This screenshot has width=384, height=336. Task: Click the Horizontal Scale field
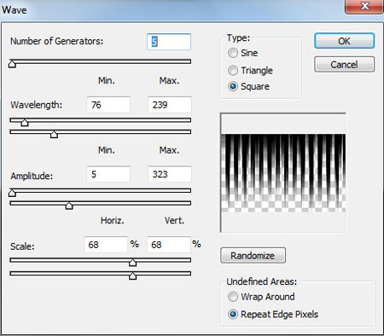[x=106, y=245]
